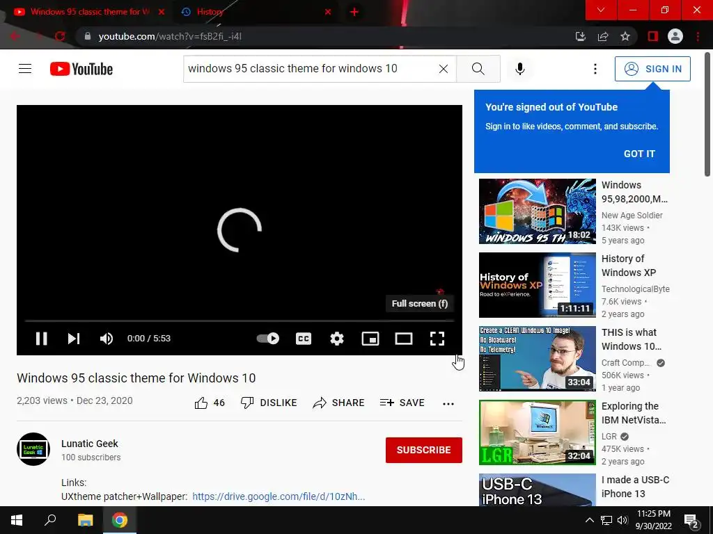The width and height of the screenshot is (713, 534).
Task: Open the Lunatic Geek channel avatar
Action: pos(33,449)
